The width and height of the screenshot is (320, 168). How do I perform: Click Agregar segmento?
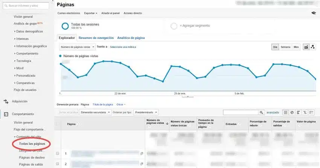(x=195, y=26)
